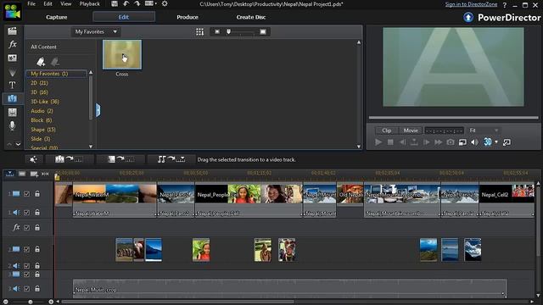543x305 pixels.
Task: Undock the preview window icon
Action: 507,142
